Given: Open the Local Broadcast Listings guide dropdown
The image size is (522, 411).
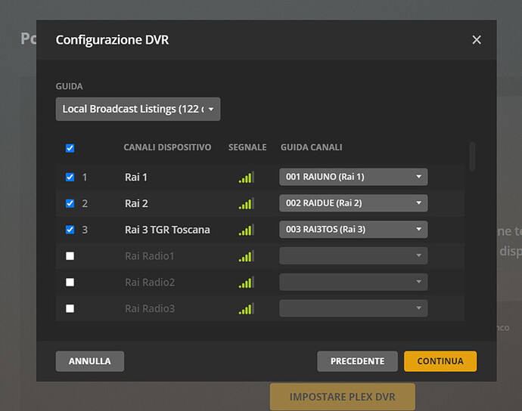Looking at the screenshot, I should point(138,109).
